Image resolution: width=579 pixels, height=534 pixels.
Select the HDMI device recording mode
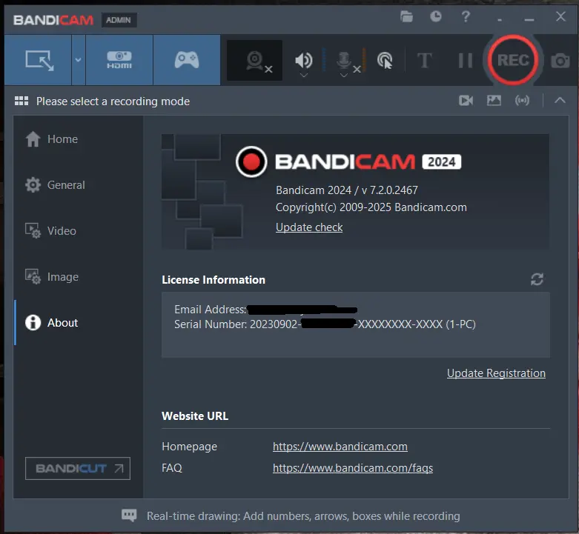pyautogui.click(x=119, y=60)
